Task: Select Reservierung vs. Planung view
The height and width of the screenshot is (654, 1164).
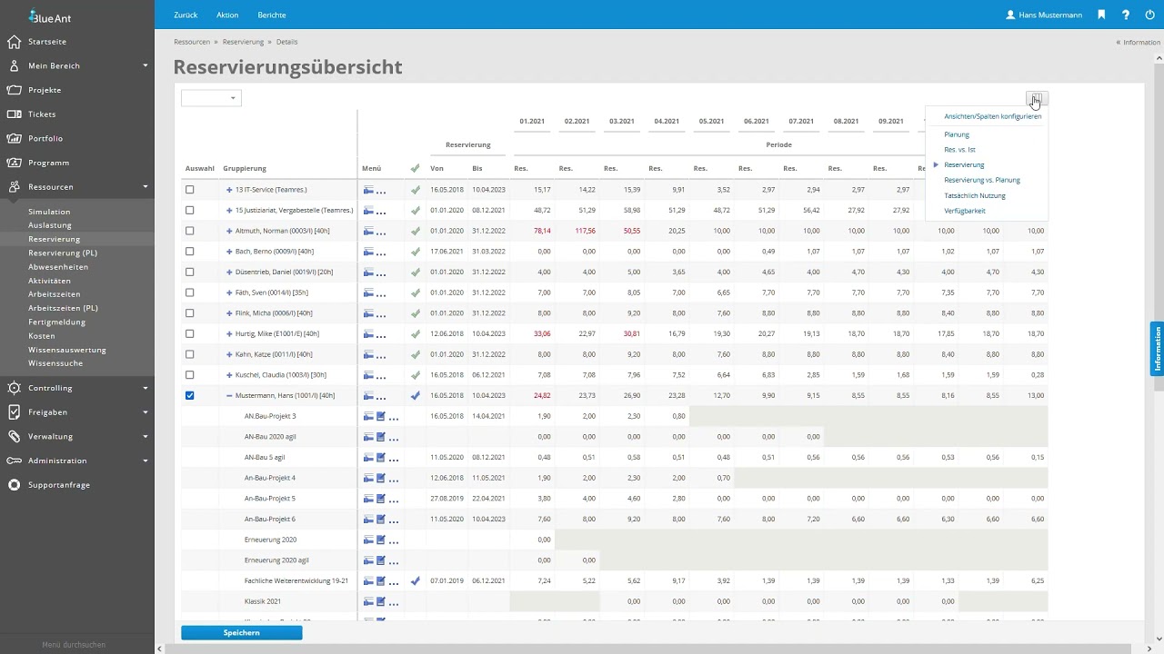Action: tap(981, 180)
